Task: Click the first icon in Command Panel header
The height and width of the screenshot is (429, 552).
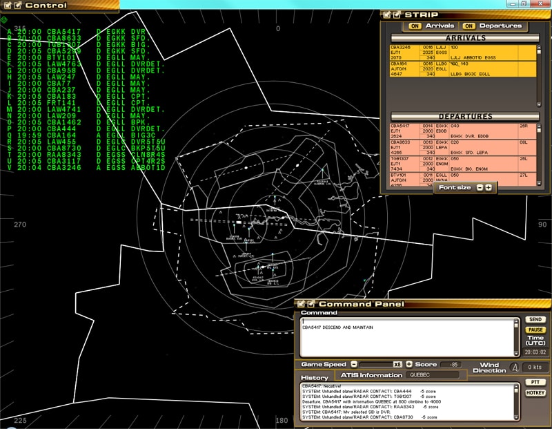Action: pyautogui.click(x=301, y=304)
